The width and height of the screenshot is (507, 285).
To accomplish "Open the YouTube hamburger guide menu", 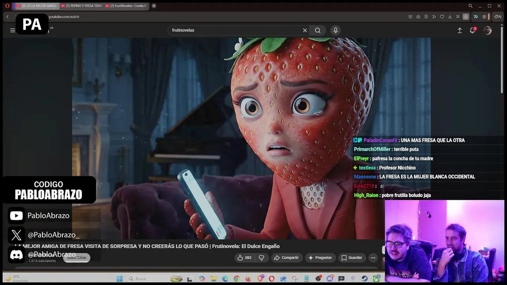I will tap(13, 30).
